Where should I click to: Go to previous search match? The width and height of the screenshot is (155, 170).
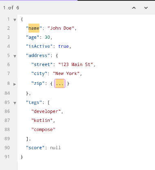(x=134, y=8)
